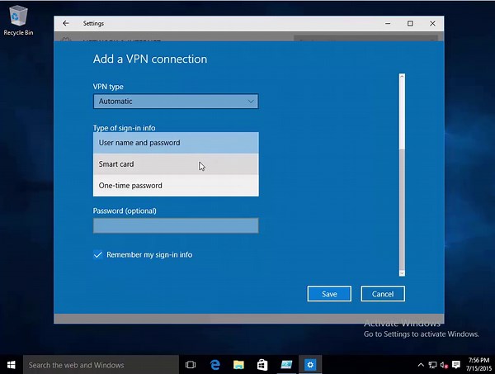Open the VPN type Automatic dropdown
Viewport: 495px width, 374px height.
coord(176,102)
